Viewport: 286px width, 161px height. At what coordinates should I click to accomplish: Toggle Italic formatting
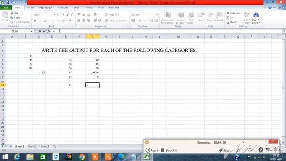(x=40, y=21)
